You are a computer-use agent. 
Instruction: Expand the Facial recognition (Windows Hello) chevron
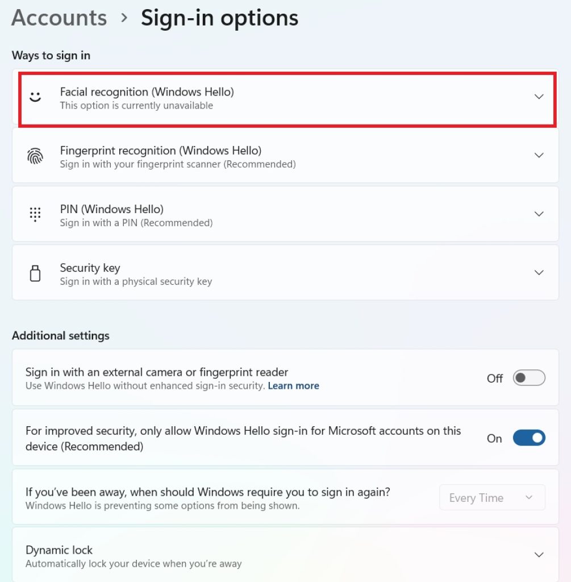[539, 97]
